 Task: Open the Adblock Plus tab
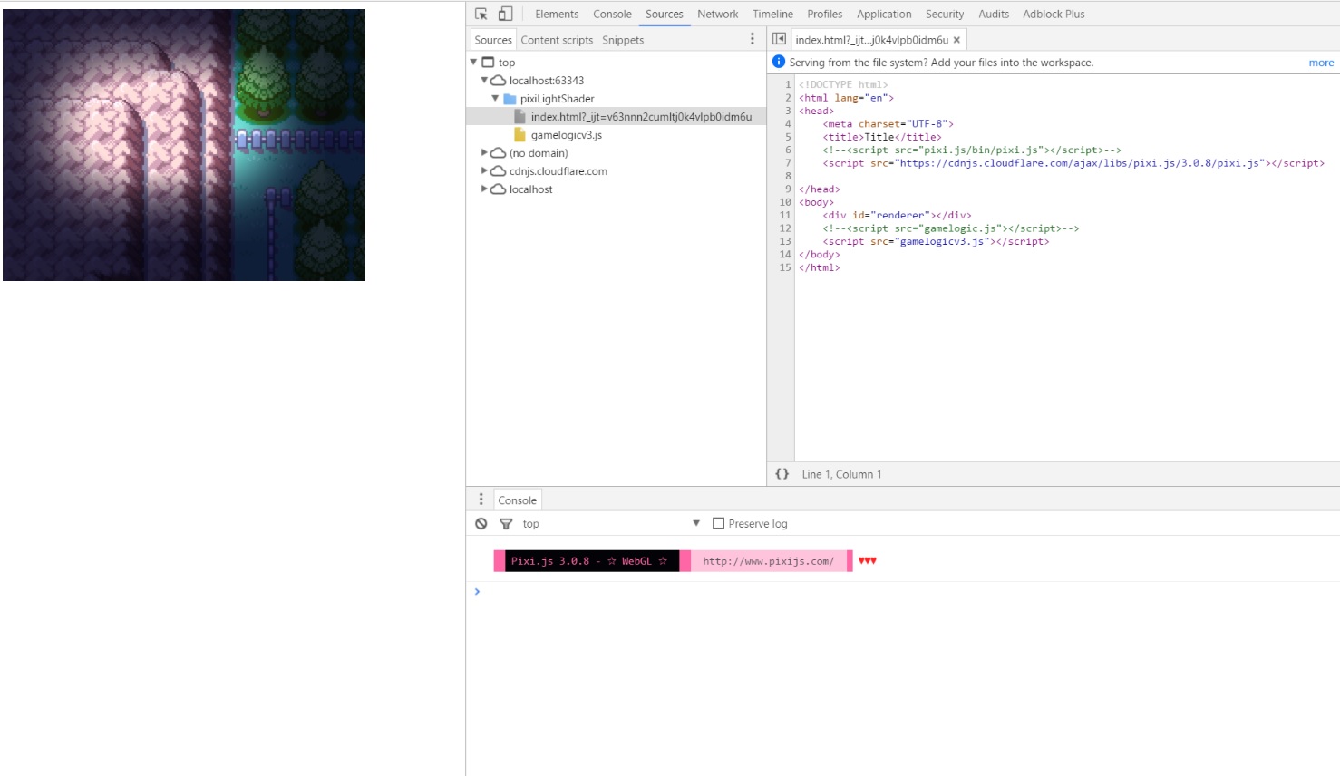pyautogui.click(x=1054, y=14)
